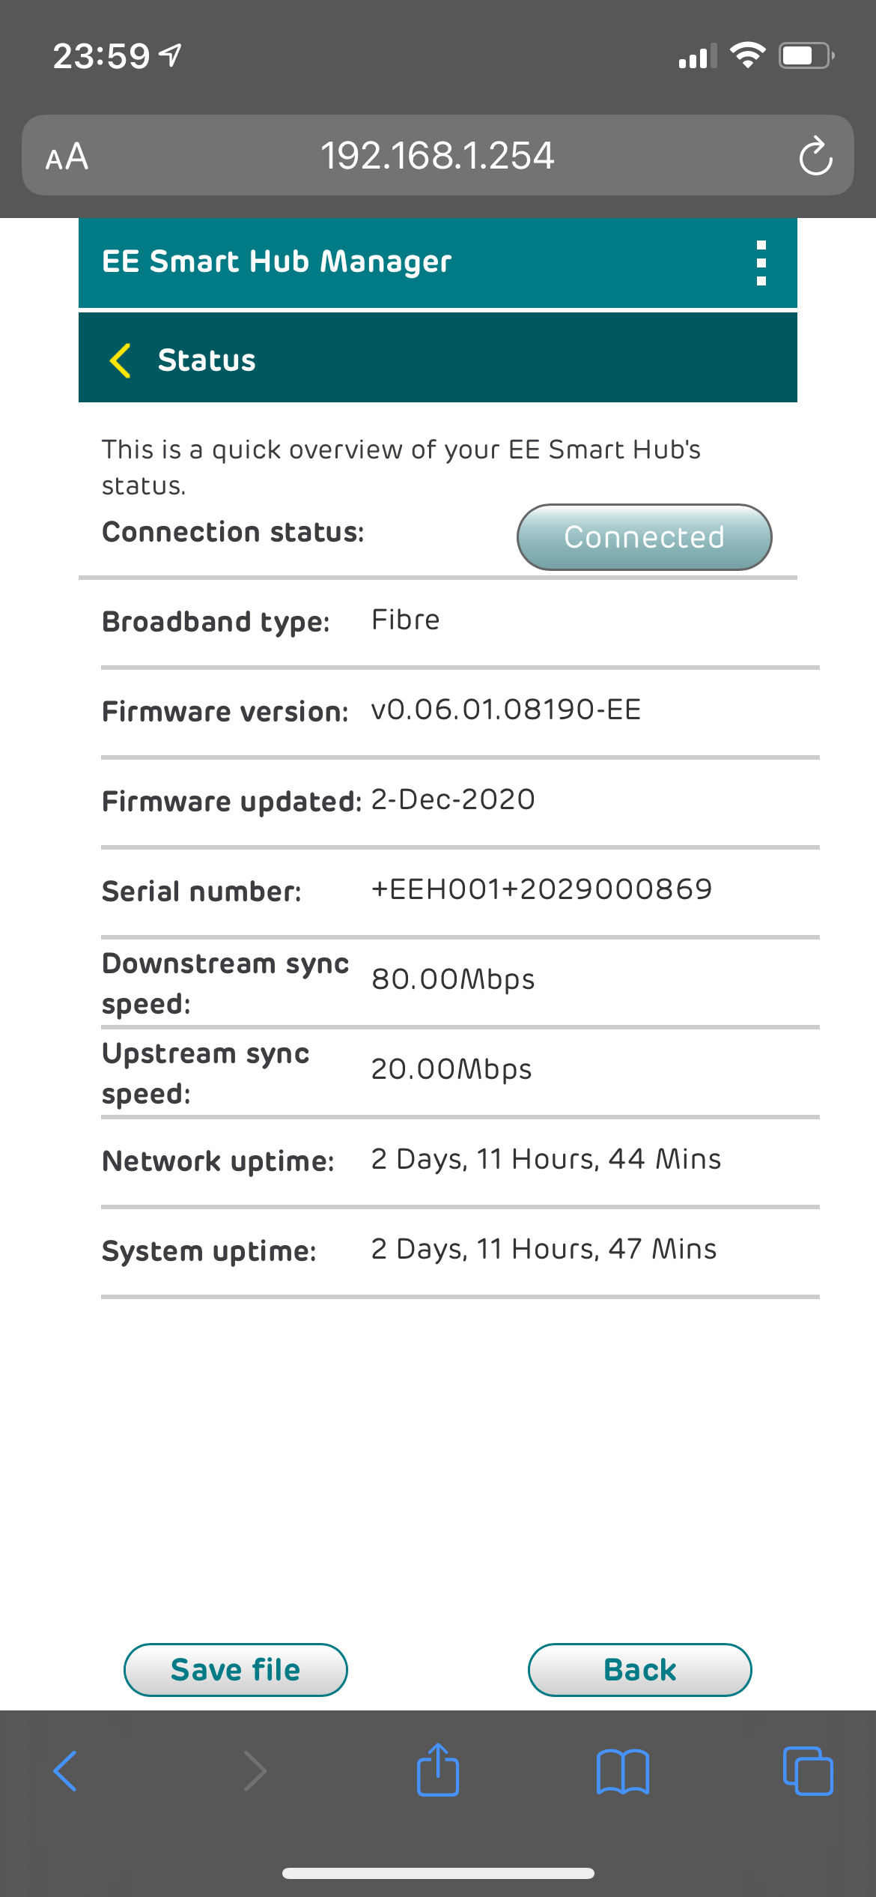Show open Safari tabs icon
Screen dimensions: 876x1897
807,1771
